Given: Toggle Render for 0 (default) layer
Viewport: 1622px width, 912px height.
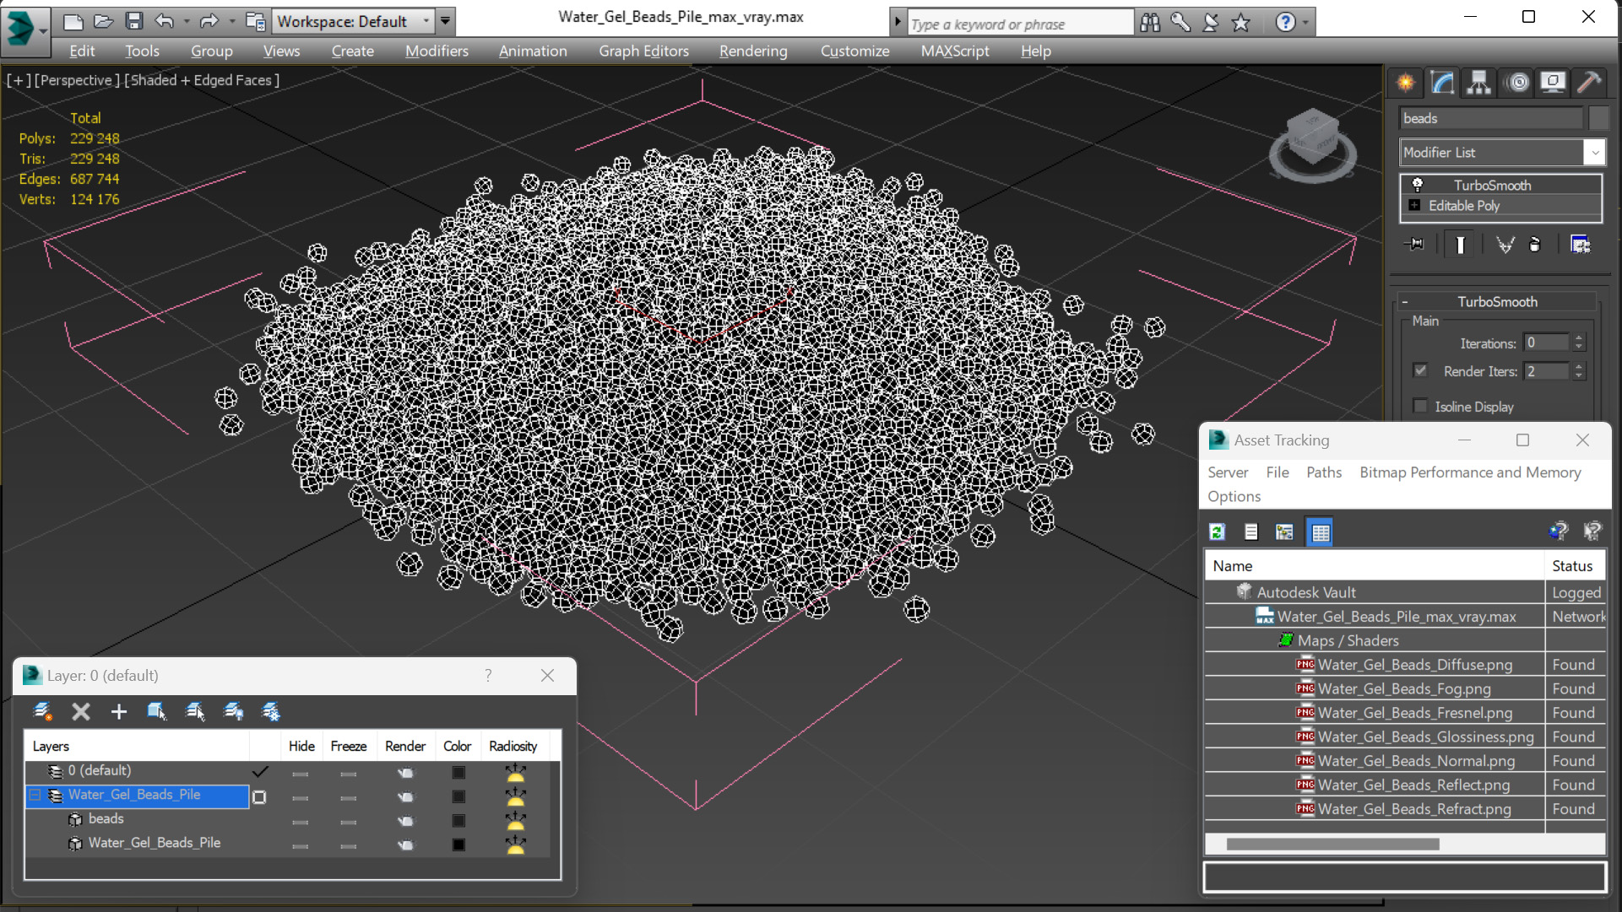Looking at the screenshot, I should pos(405,772).
